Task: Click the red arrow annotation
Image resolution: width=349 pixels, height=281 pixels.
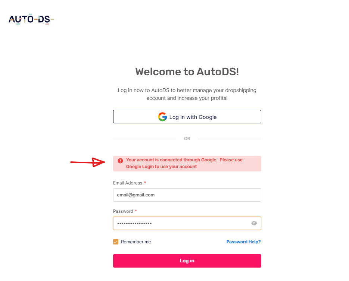Action: (87, 162)
